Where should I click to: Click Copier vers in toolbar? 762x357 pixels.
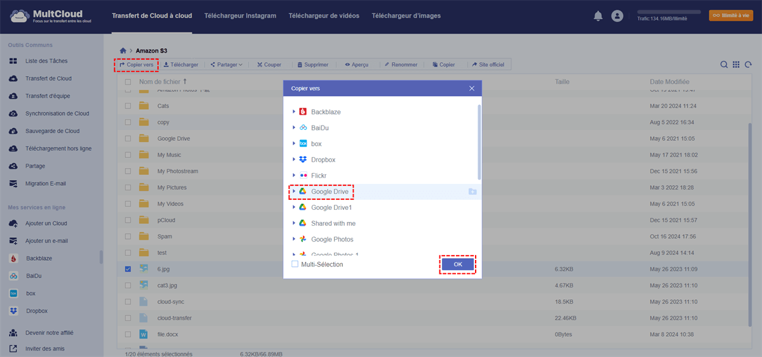[x=137, y=65]
